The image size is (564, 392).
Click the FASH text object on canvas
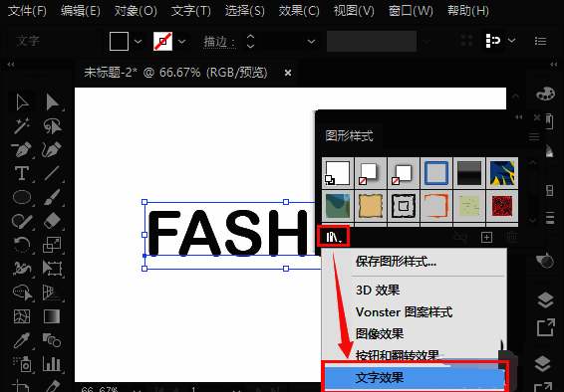tap(227, 233)
